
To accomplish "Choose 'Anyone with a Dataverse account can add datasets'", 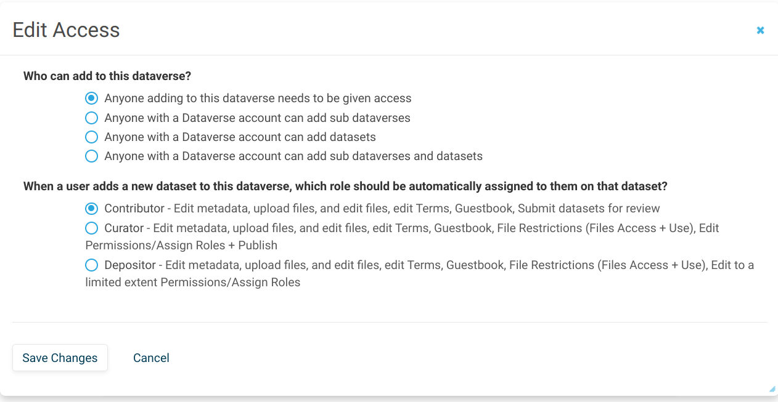I will click(91, 137).
